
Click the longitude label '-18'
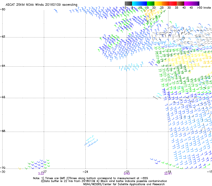[168, 172]
